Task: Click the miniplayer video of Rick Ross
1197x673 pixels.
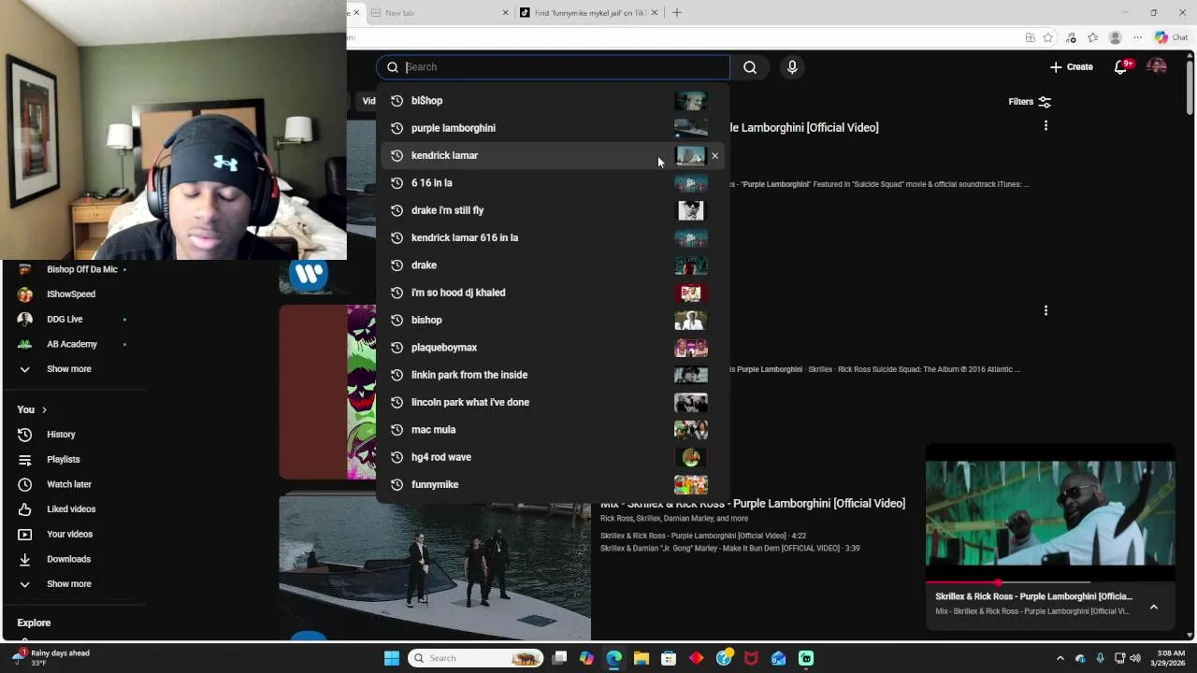Action: (1050, 514)
